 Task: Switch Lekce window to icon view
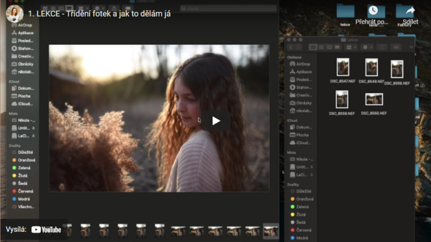pyautogui.click(x=313, y=47)
